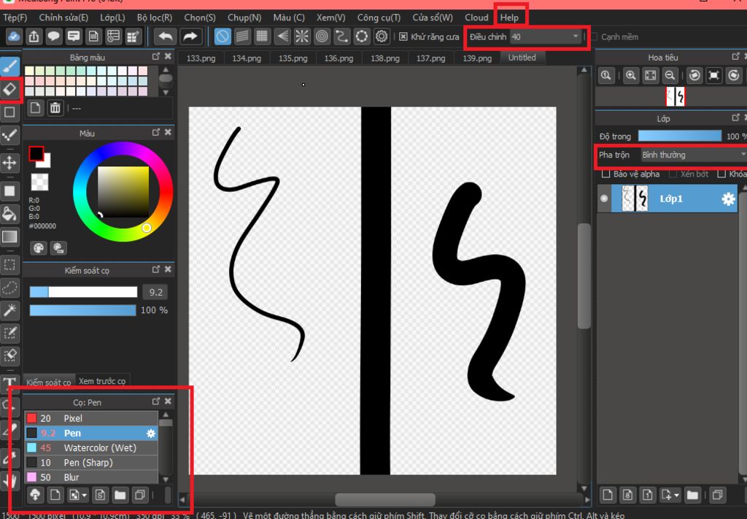Viewport: 747px width, 519px height.
Task: Open Pha trộn blend mode dropdown
Action: click(x=693, y=155)
